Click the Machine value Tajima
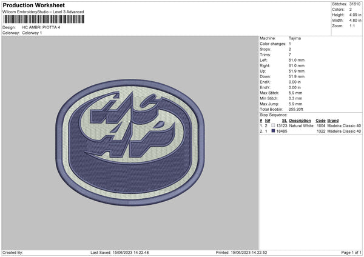The width and height of the screenshot is (364, 257). click(295, 38)
